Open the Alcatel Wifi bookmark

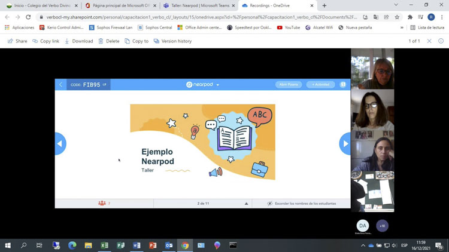coord(319,27)
